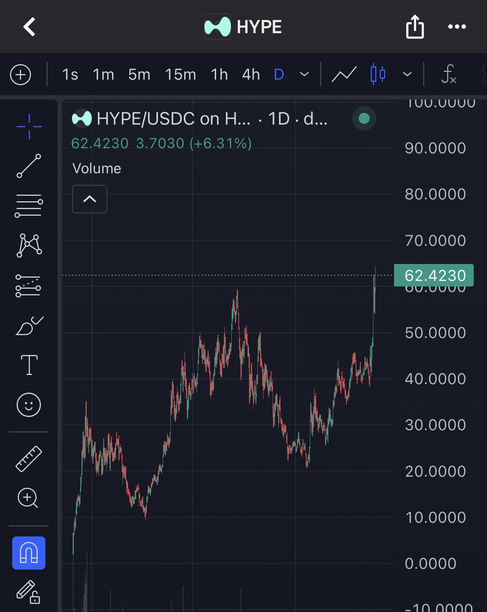Screen dimensions: 487x612
Task: Tap the green market status dot
Action: pyautogui.click(x=364, y=119)
